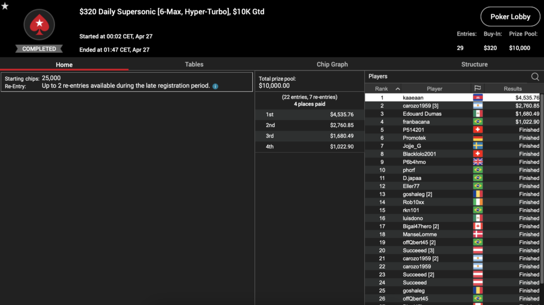
Task: Click the German flag beside Promotek
Action: click(x=478, y=138)
